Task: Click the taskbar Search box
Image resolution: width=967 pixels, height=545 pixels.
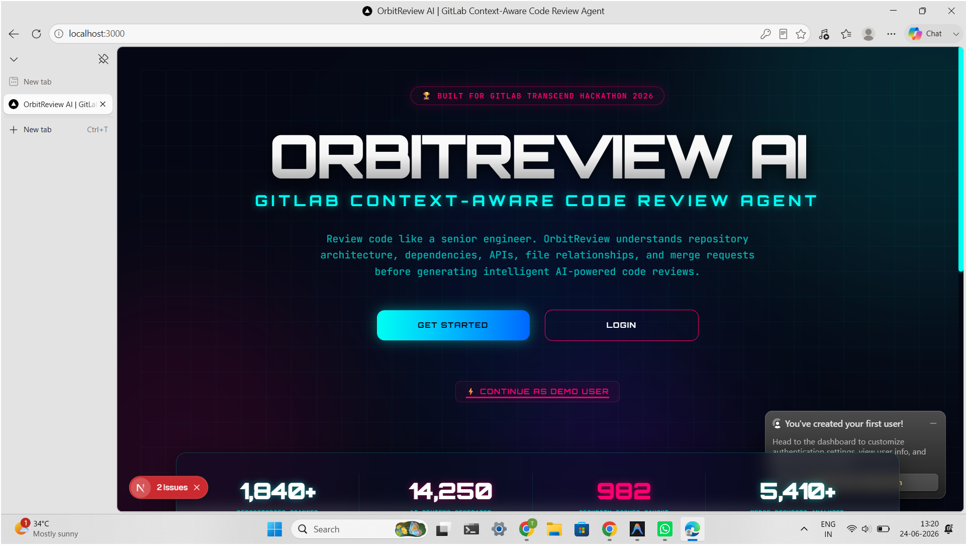Action: click(359, 529)
